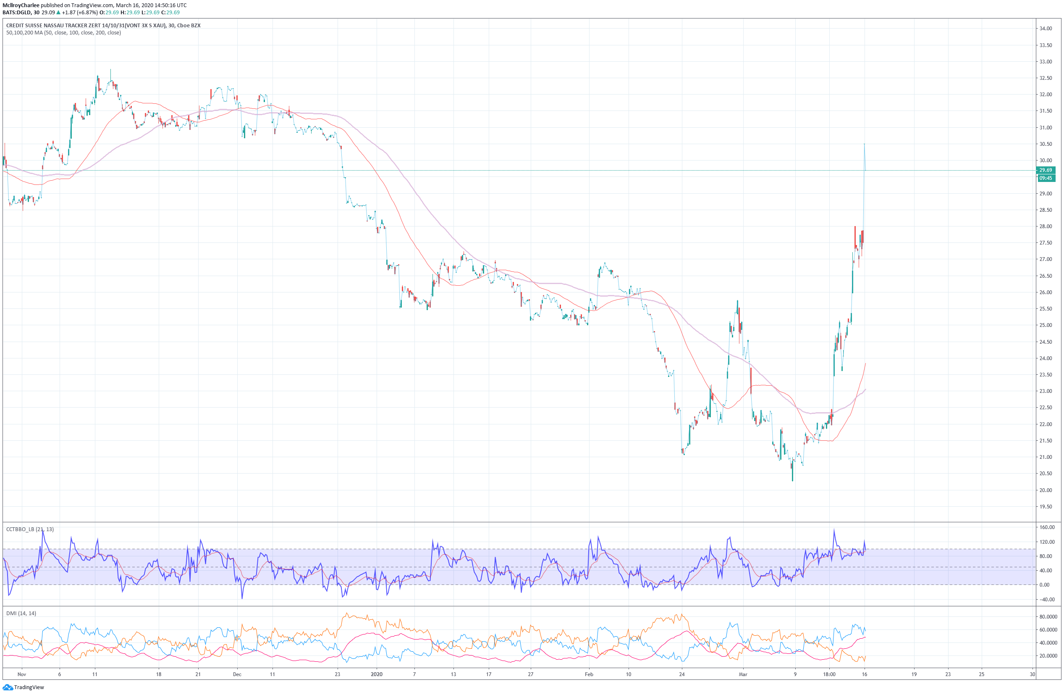Click the H:29.69 high value

130,13
